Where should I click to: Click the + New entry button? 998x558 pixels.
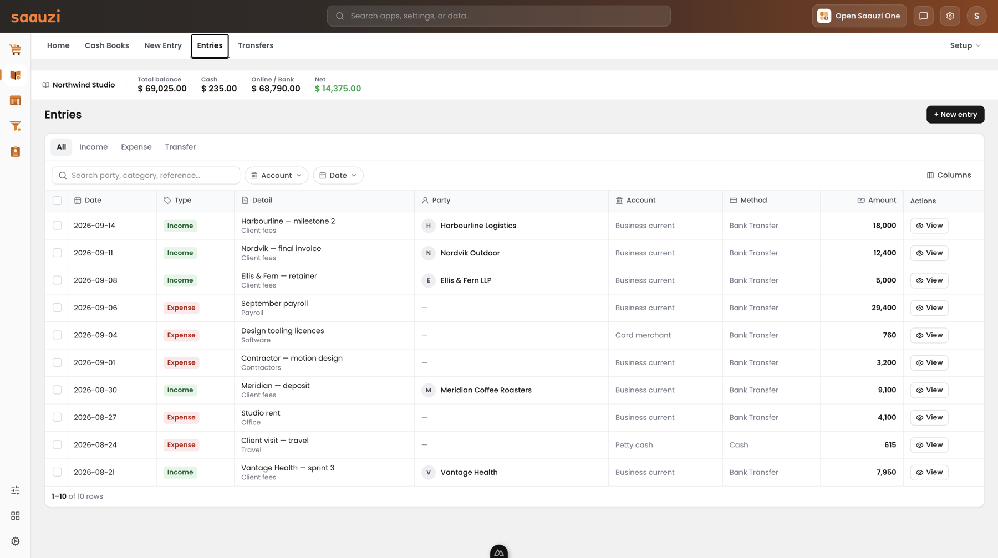pos(955,115)
